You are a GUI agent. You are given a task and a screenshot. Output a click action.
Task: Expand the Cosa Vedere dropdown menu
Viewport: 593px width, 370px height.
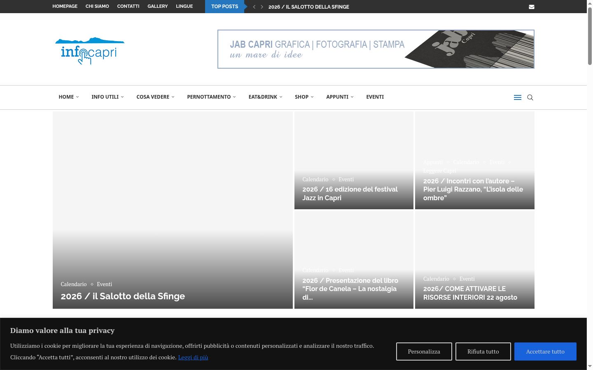pos(155,97)
